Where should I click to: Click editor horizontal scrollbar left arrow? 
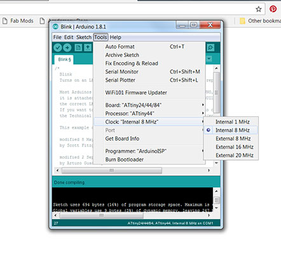tap(57, 170)
